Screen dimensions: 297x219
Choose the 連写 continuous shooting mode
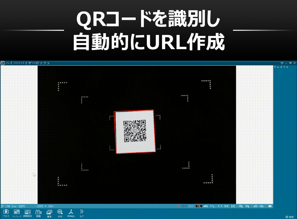tap(49, 214)
